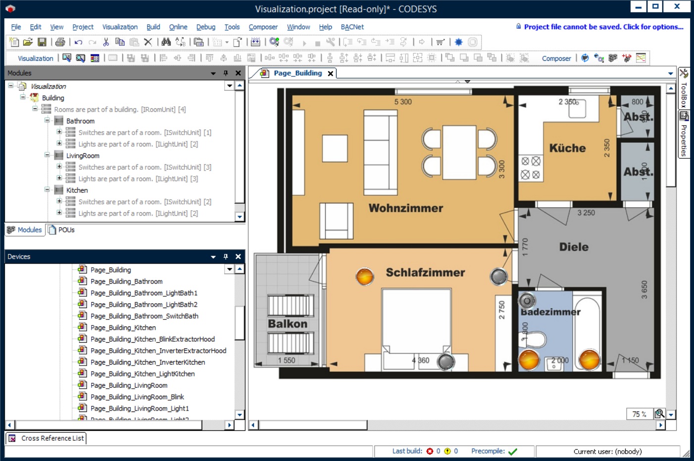
Task: Click the Print icon in the toolbar
Action: click(60, 43)
